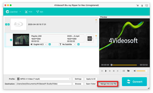The image size is (153, 93).
Task: Click the Blu-ray disc thumbnail
Action: [18, 24]
